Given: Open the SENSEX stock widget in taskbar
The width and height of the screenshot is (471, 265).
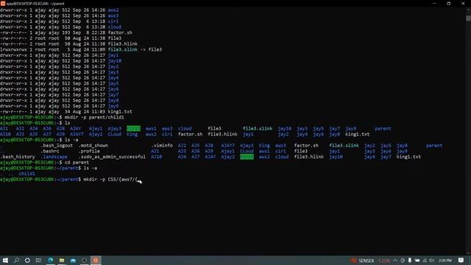Looking at the screenshot, I should pyautogui.click(x=369, y=261).
